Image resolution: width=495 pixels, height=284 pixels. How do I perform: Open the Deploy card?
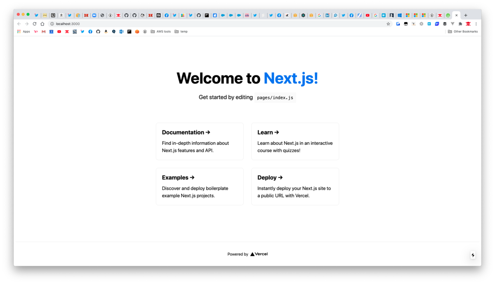pos(295,186)
